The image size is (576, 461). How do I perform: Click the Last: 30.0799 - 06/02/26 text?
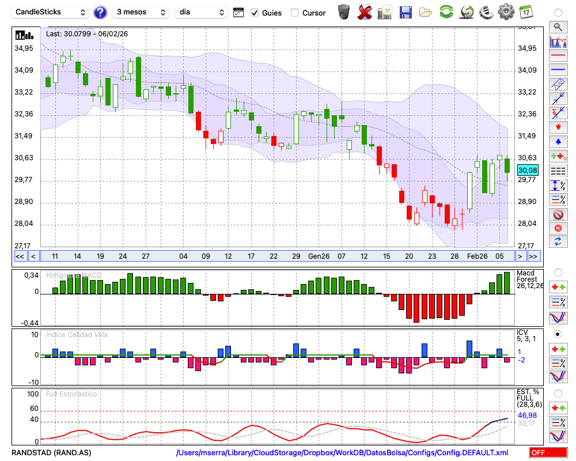click(87, 34)
